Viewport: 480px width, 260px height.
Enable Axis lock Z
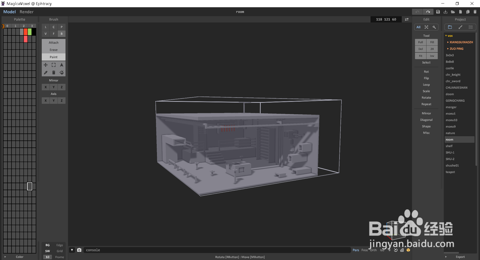61,101
